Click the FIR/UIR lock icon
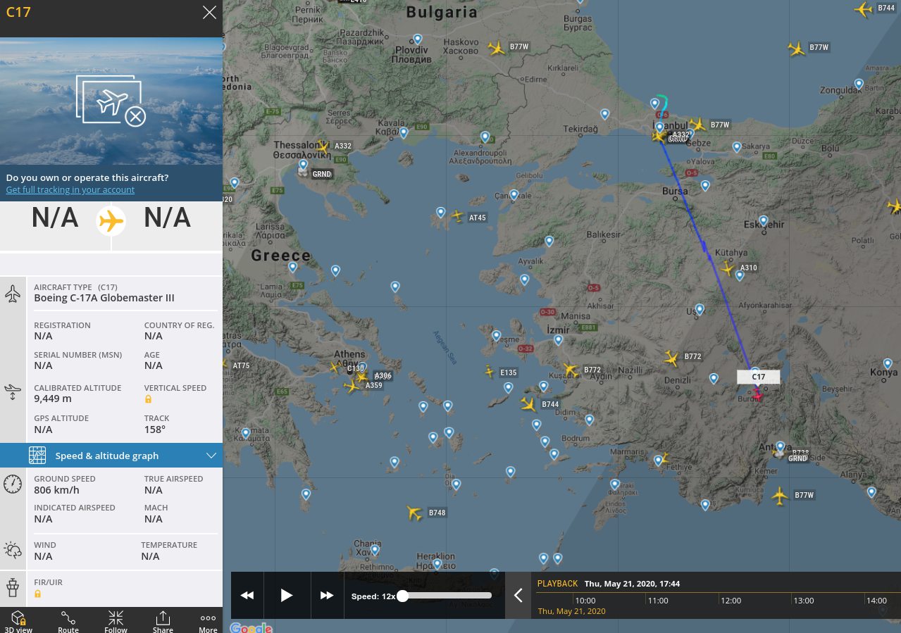Screen dimensions: 901x633 (38, 594)
